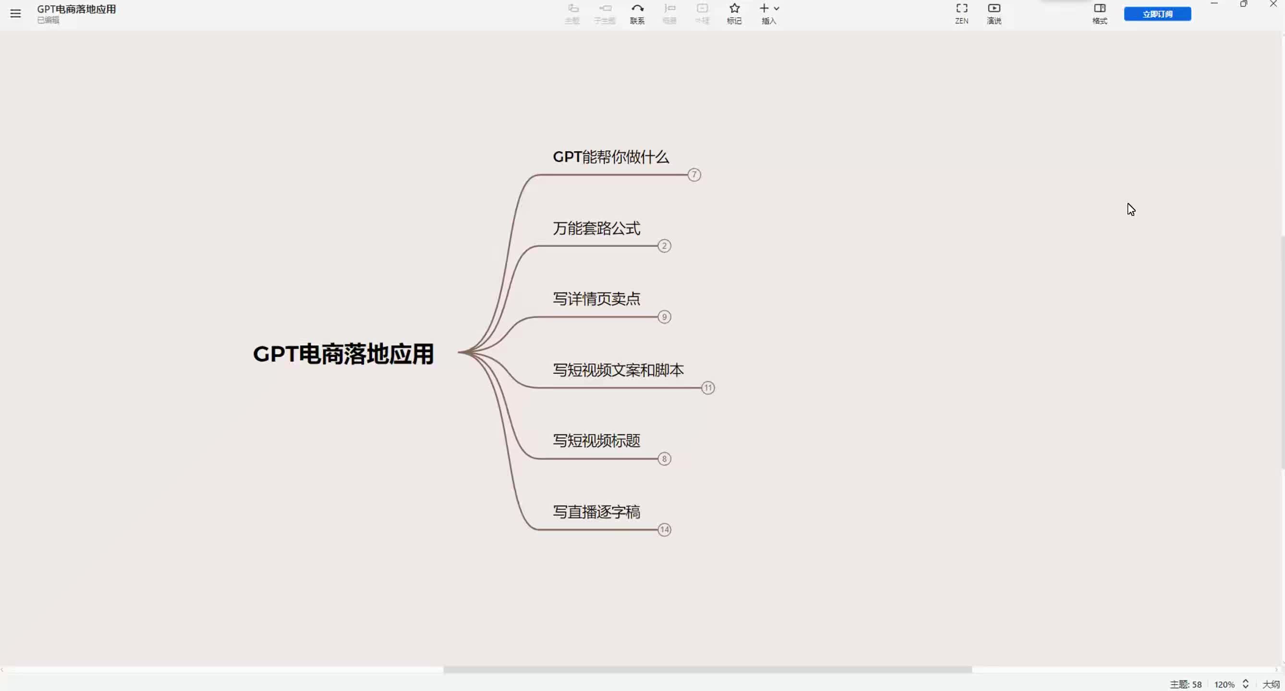Select the topic 写短视频文案和脚本
Screen dimensions: 1285x691
click(618, 370)
